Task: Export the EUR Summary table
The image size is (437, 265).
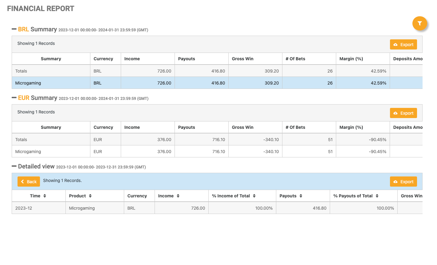Action: point(403,113)
